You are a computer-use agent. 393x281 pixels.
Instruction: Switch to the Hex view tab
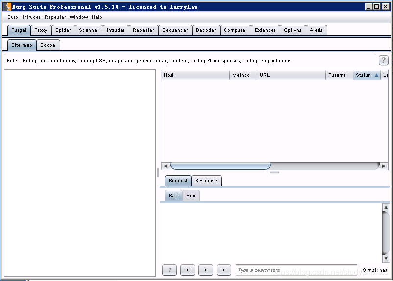pos(191,196)
